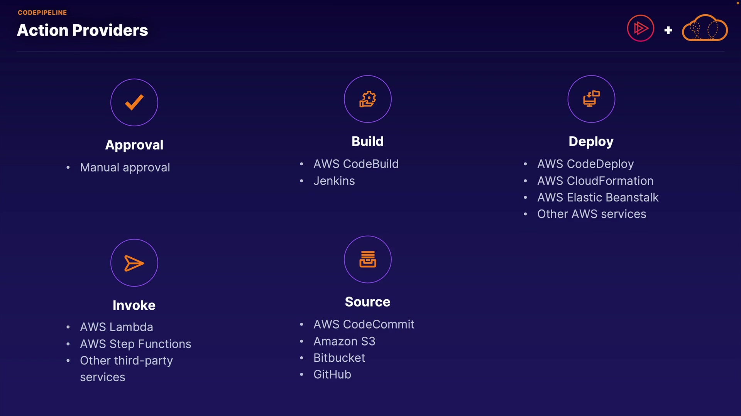Click the Pluralsight play logo

click(x=640, y=28)
